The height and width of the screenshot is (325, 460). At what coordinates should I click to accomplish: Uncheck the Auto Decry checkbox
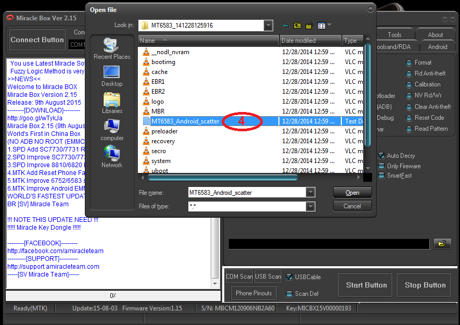381,156
